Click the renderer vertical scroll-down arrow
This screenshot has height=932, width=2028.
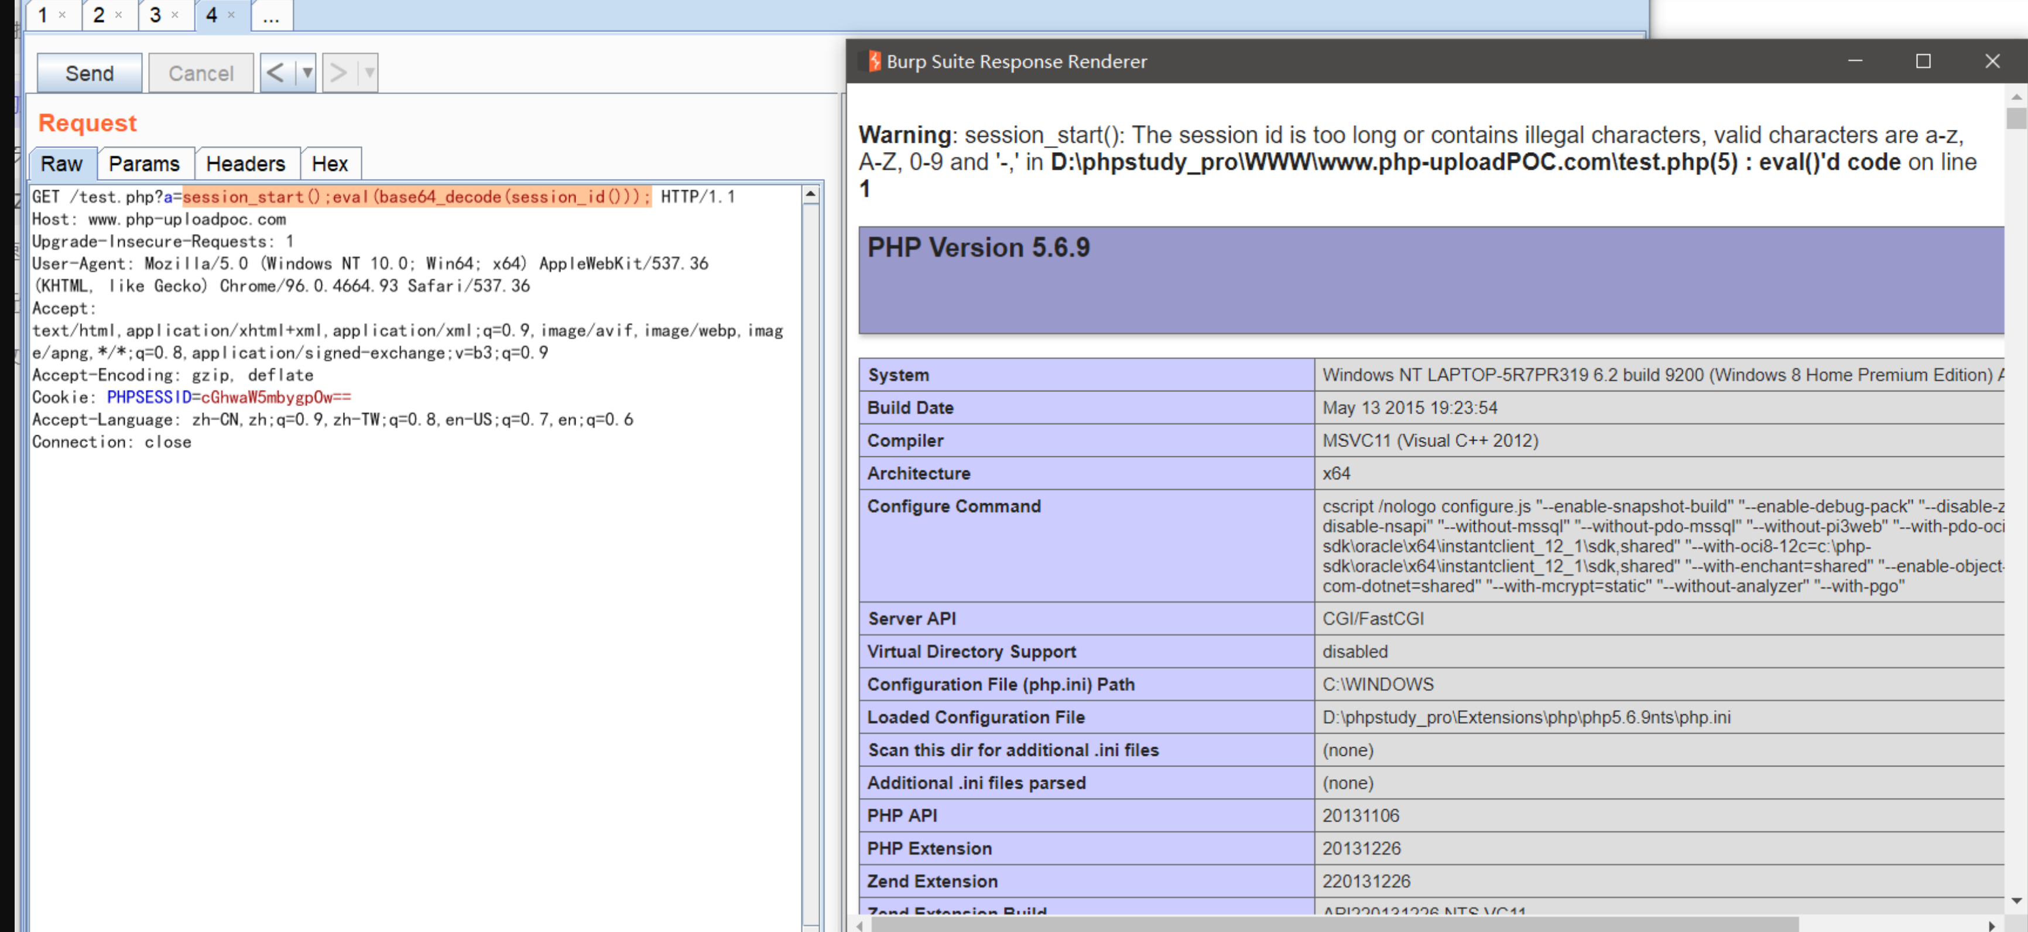(x=2015, y=900)
